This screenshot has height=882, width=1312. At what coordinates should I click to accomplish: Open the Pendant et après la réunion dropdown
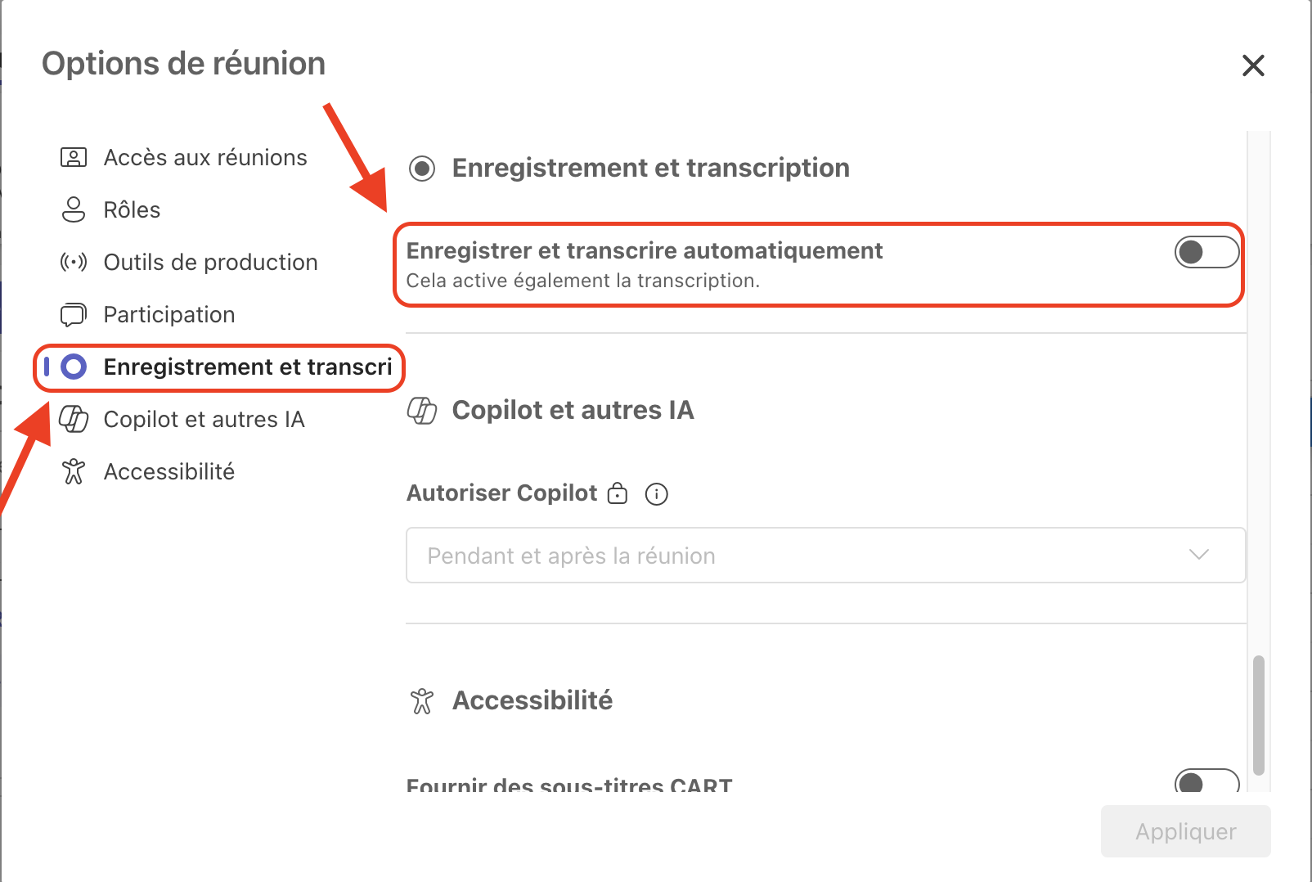coord(825,556)
